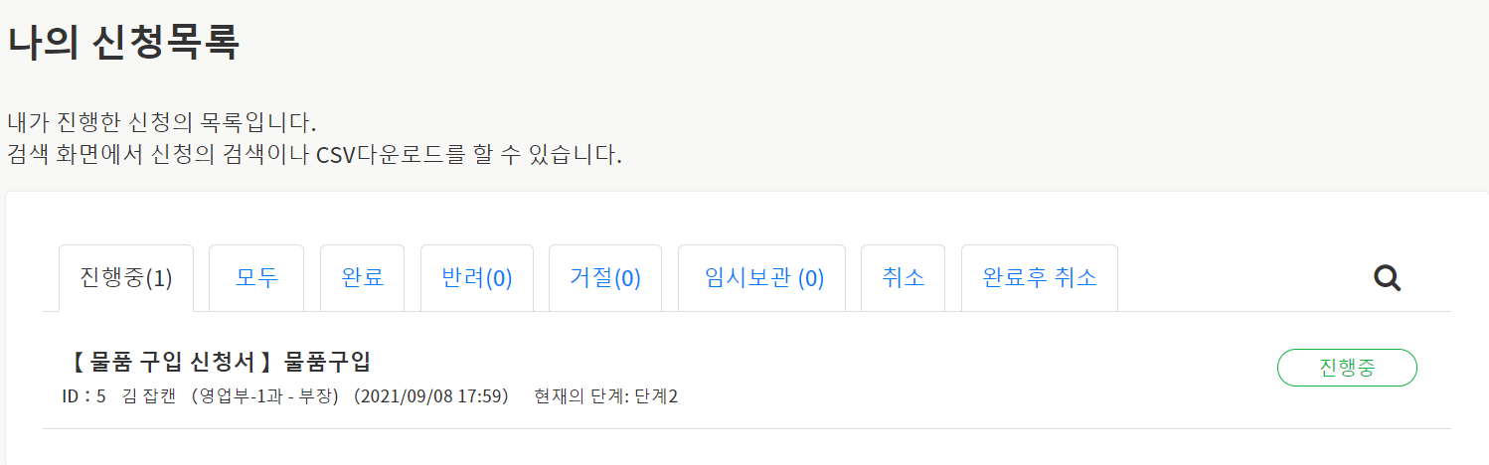
Task: Click the 현재의 단계: 단계2 text
Action: pos(605,396)
